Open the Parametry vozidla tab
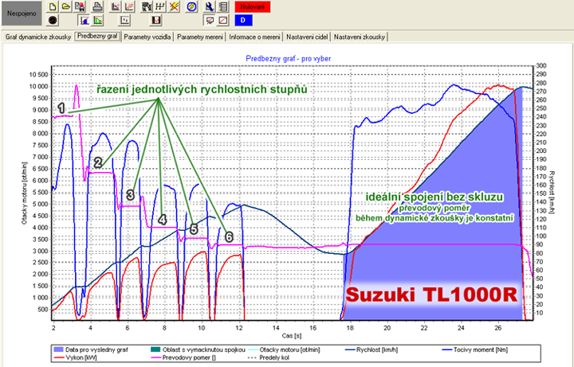This screenshot has height=367, width=574. [147, 37]
